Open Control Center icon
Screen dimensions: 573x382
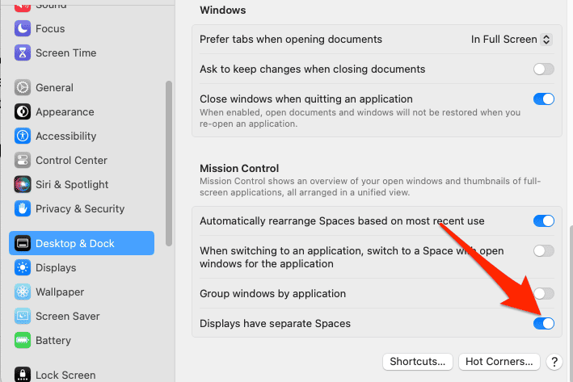[23, 161]
